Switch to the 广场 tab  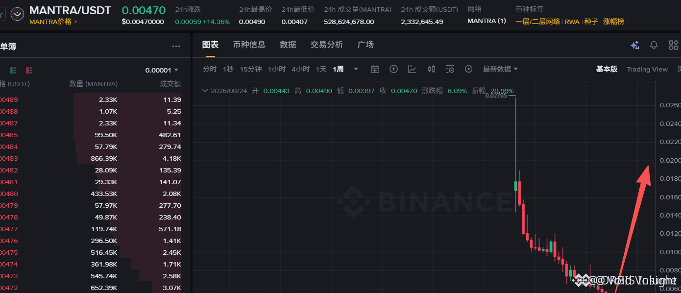(x=365, y=45)
